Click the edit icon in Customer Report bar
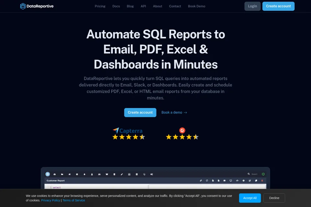 (x=250, y=181)
